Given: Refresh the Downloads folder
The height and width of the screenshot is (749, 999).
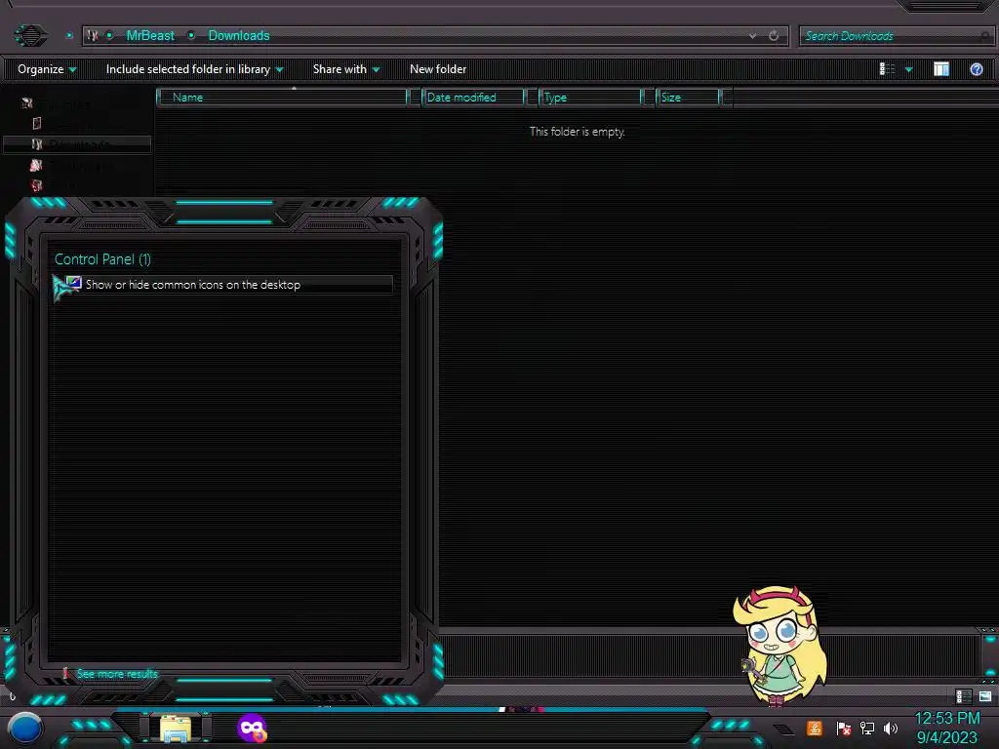Looking at the screenshot, I should 774,36.
